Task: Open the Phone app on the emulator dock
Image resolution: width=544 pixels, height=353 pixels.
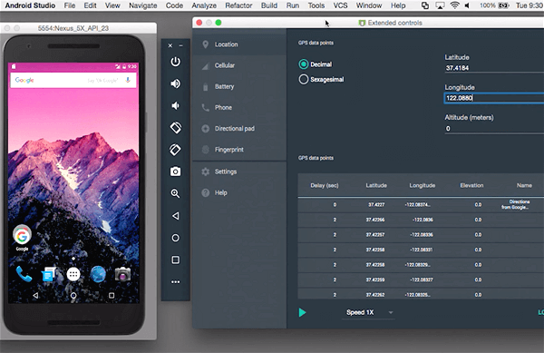Action: coord(24,274)
